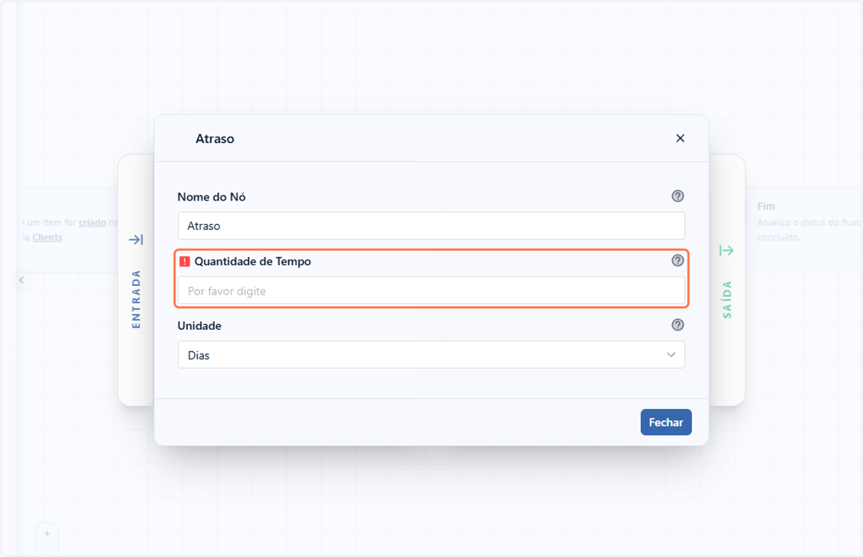Close the Atraso dialog with X
Viewport: 863px width, 557px height.
pyautogui.click(x=680, y=139)
